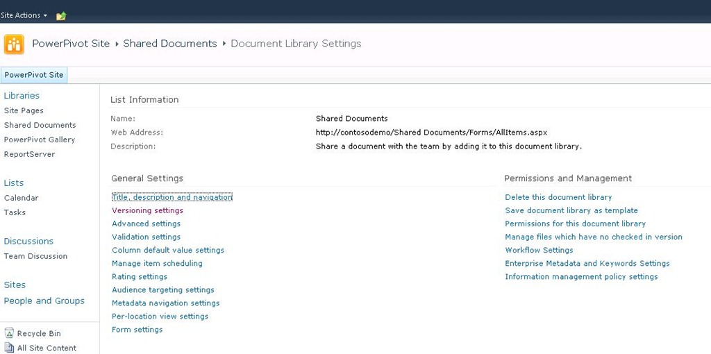The width and height of the screenshot is (711, 354).
Task: Open All Site Content link
Action: tap(47, 348)
